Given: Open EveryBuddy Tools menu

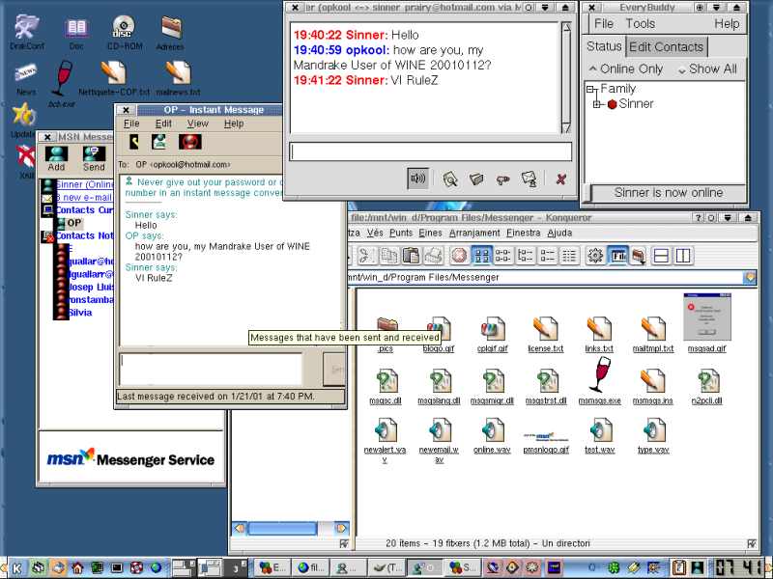Looking at the screenshot, I should 640,23.
